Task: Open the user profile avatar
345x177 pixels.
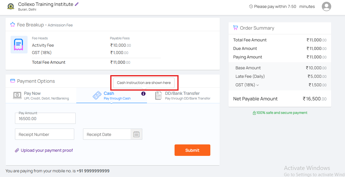Action: (326, 6)
